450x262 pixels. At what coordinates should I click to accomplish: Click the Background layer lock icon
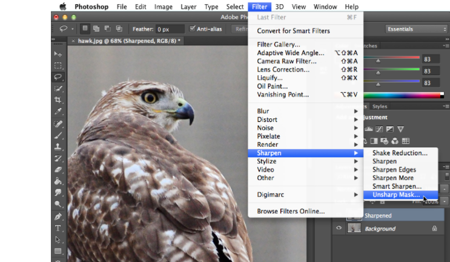tap(434, 229)
